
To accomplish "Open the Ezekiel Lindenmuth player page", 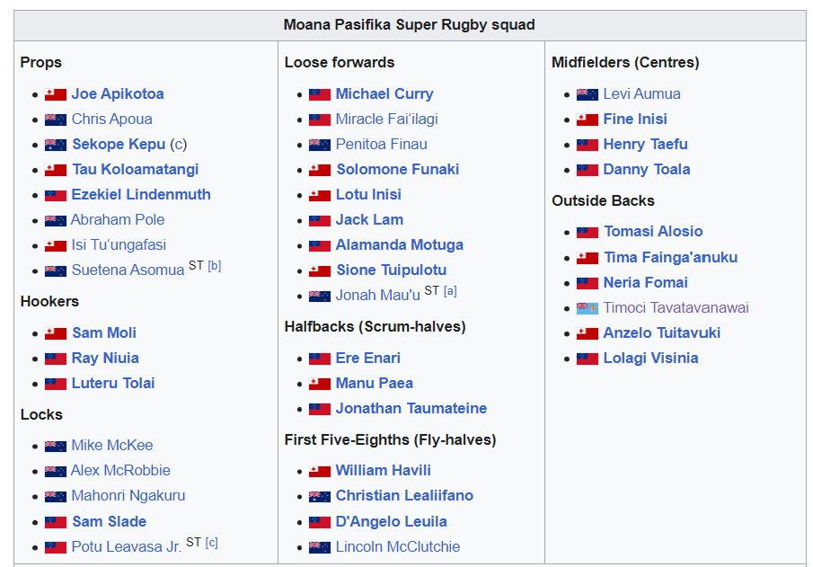I will (141, 194).
